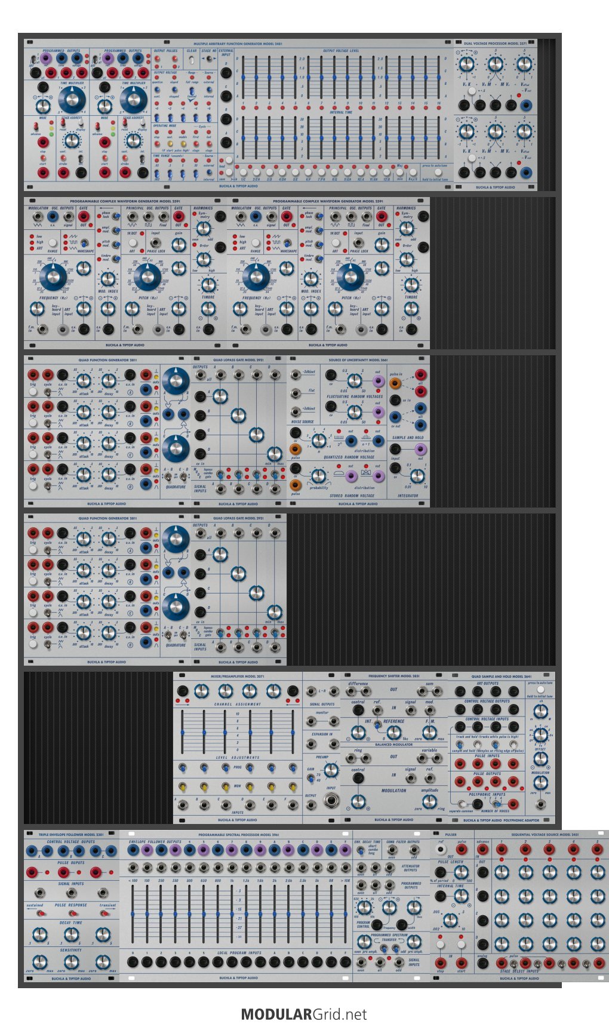
Task: Click the stage 16 Interval Time slider
Action: (x=440, y=137)
